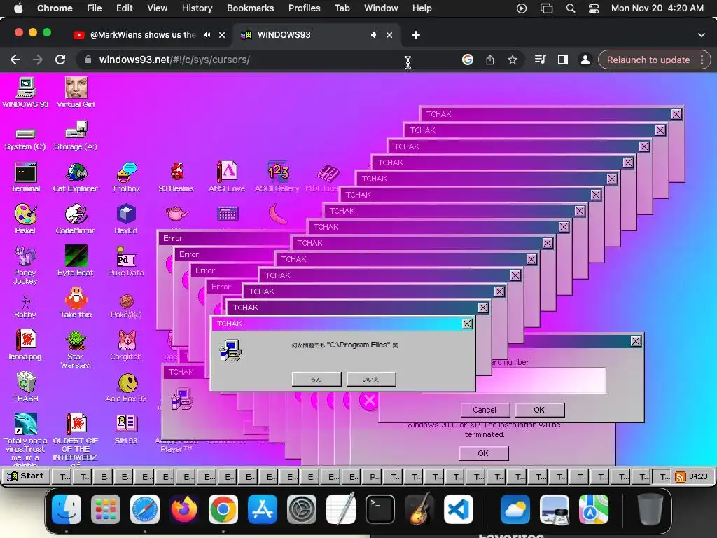Launch Firefox from the Dock
Image resolution: width=717 pixels, height=538 pixels.
click(184, 509)
